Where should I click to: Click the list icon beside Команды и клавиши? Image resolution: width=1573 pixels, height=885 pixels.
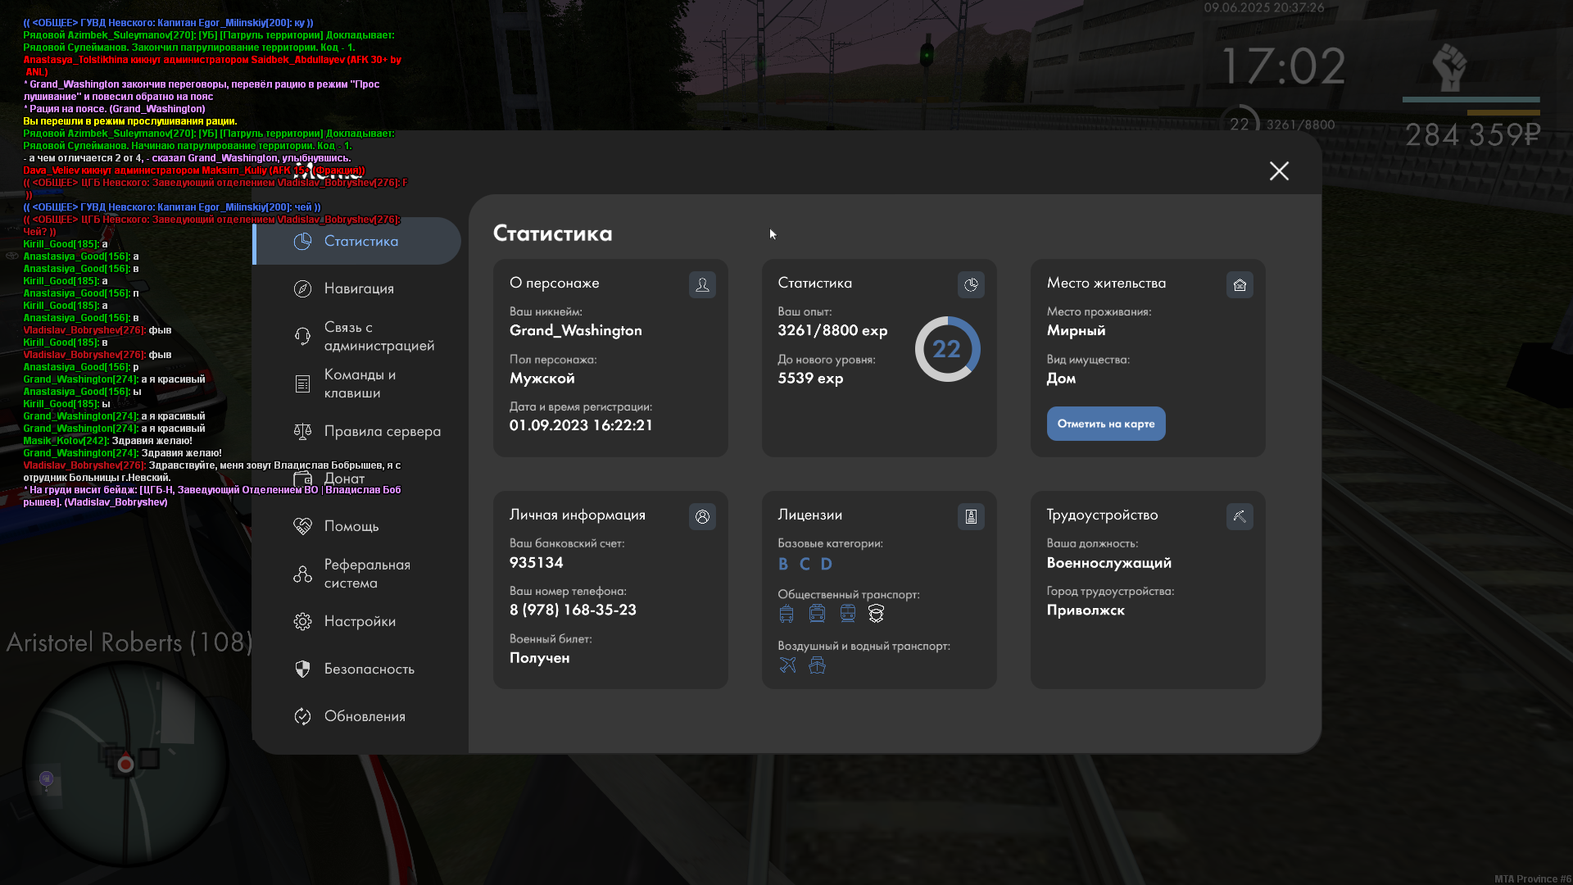click(302, 383)
